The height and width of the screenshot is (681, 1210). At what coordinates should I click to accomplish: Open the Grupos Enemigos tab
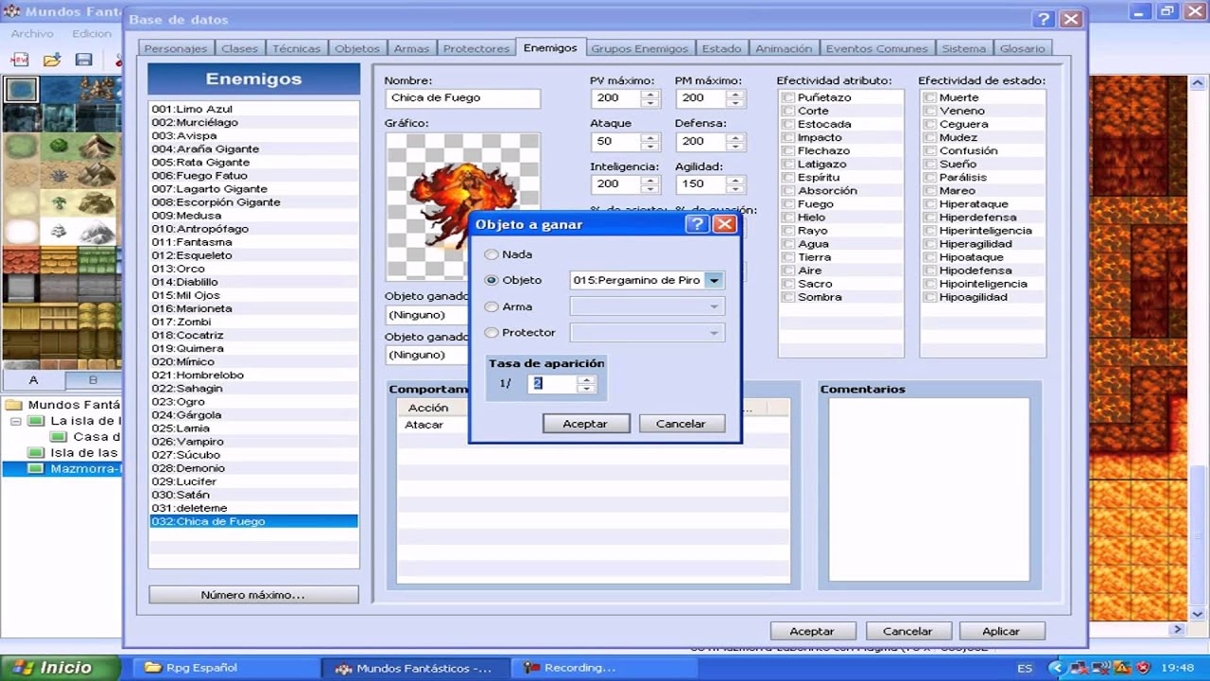point(640,48)
